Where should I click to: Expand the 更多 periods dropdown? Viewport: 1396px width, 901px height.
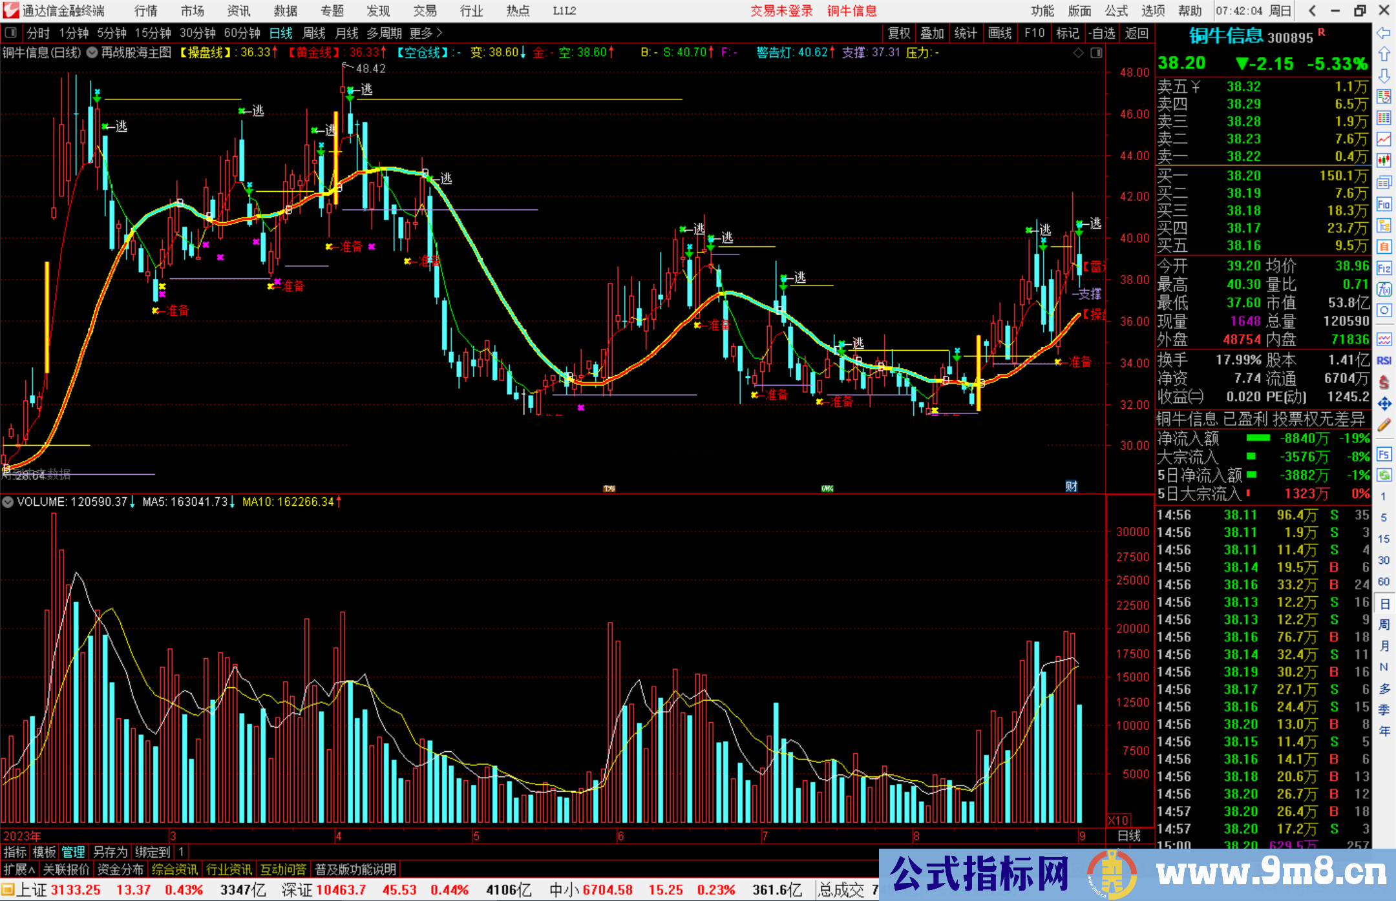426,33
